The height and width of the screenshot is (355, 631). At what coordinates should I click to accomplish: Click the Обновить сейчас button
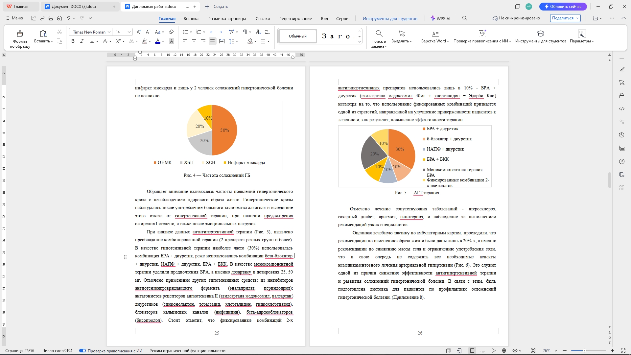pyautogui.click(x=563, y=7)
